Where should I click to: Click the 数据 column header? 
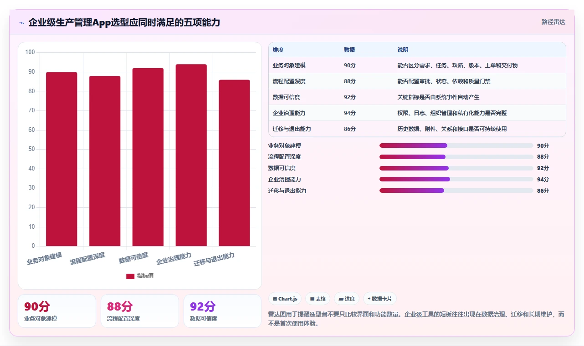(x=349, y=50)
